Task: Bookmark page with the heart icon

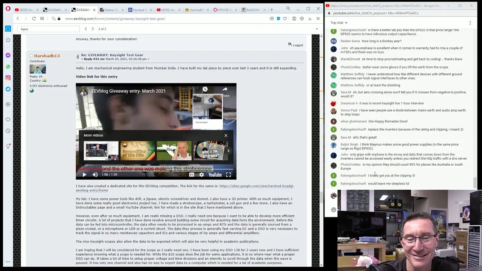Action: 285,18
